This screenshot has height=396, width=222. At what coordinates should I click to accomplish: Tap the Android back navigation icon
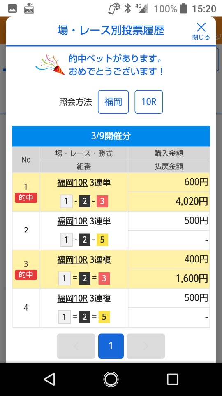(x=49, y=379)
